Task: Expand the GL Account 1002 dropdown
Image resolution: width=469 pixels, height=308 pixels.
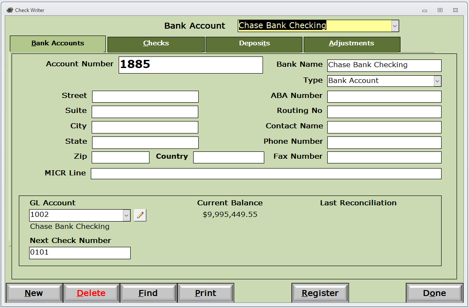Action: tap(126, 215)
